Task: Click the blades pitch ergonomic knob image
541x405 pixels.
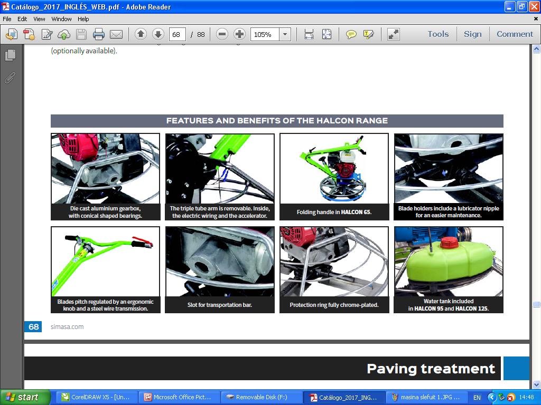Action: (105, 262)
